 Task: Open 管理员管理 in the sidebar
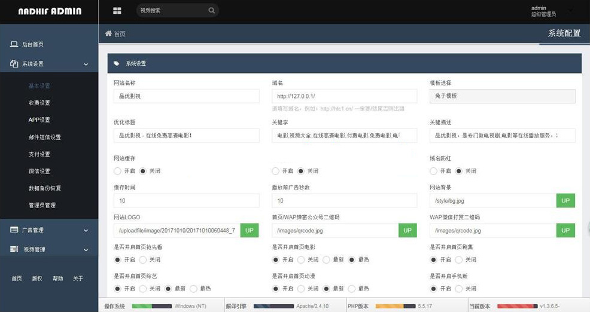(42, 205)
